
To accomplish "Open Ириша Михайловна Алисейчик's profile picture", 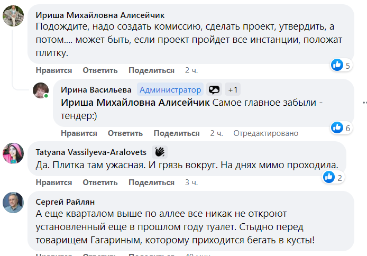I will pyautogui.click(x=13, y=16).
